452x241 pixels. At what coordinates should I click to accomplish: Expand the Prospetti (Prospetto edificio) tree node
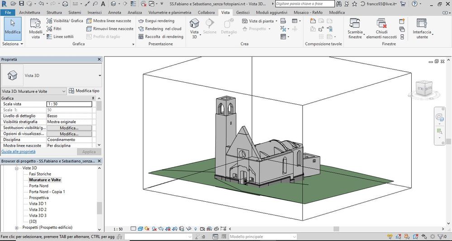17,227
